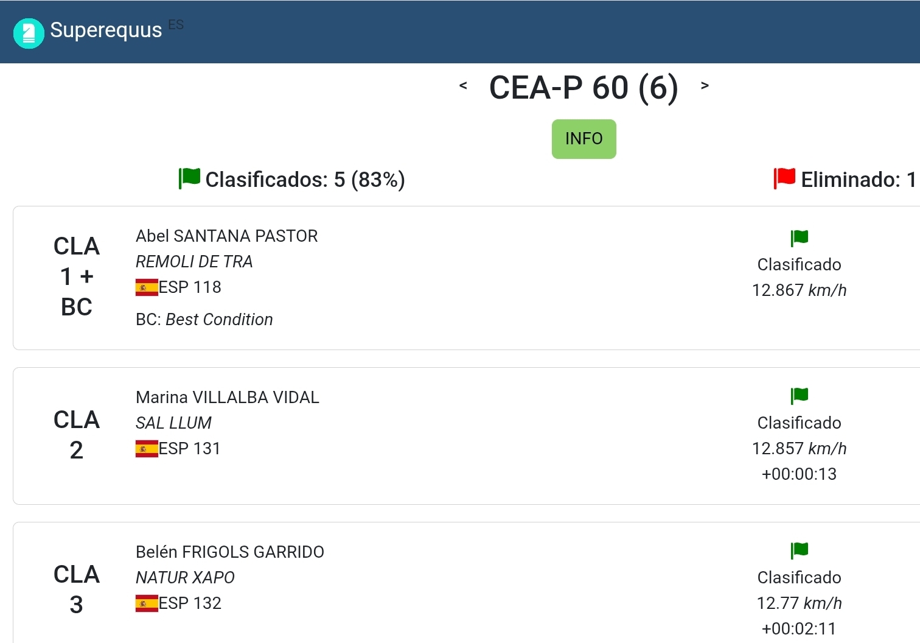The width and height of the screenshot is (920, 643).
Task: Open rider Belén FRIGOLS GARRIDO
Action: 229,552
